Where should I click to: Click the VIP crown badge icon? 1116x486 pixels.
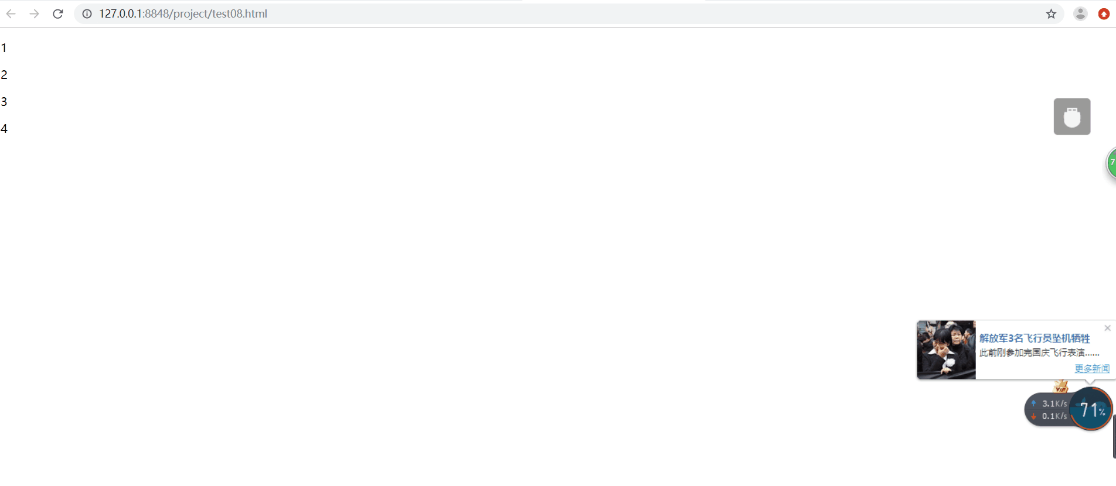pos(1061,386)
